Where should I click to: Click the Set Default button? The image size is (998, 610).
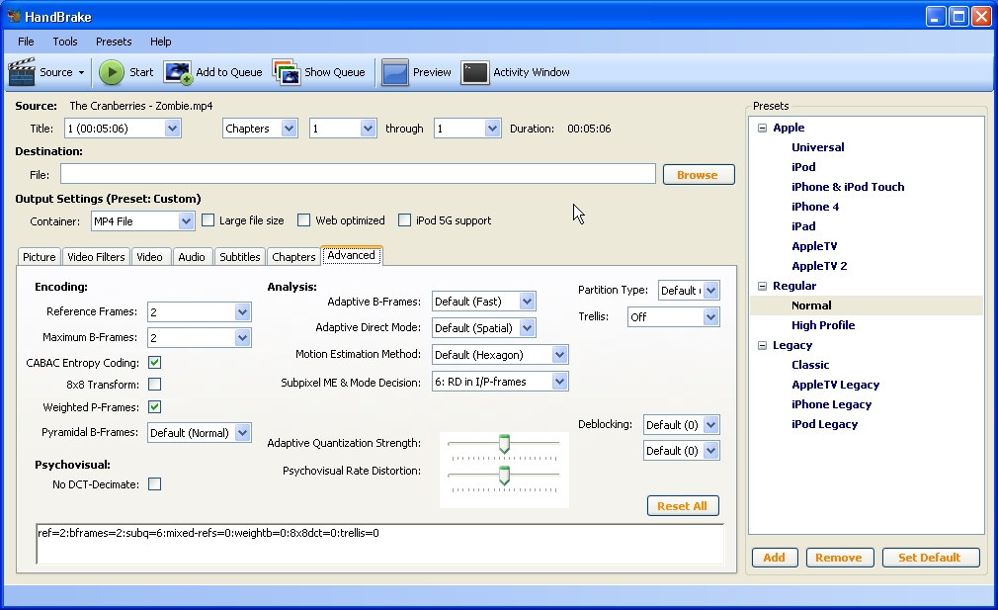[930, 558]
